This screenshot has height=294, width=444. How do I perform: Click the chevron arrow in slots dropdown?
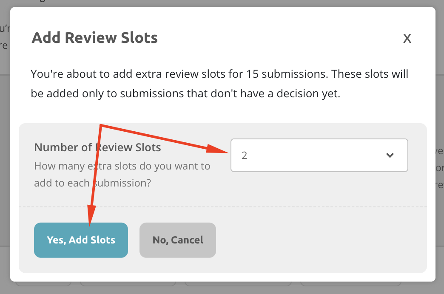coord(390,155)
